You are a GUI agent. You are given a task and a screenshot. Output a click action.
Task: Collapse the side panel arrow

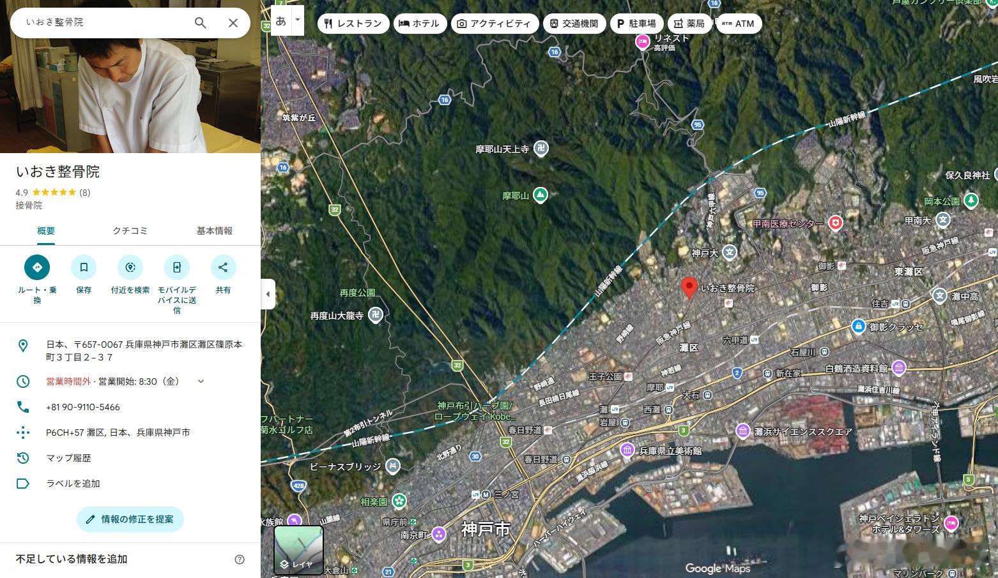pyautogui.click(x=268, y=294)
